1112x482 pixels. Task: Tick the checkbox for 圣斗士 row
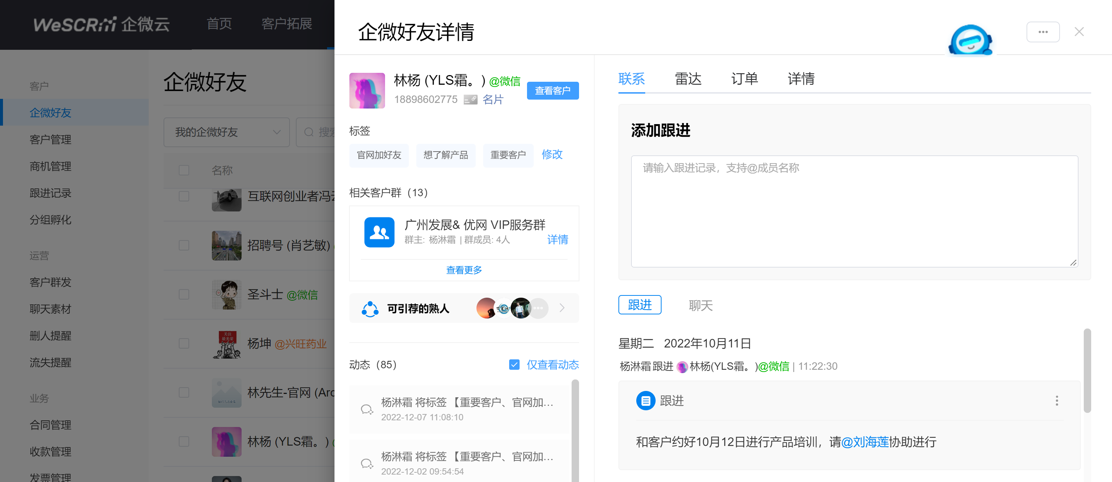pos(184,295)
